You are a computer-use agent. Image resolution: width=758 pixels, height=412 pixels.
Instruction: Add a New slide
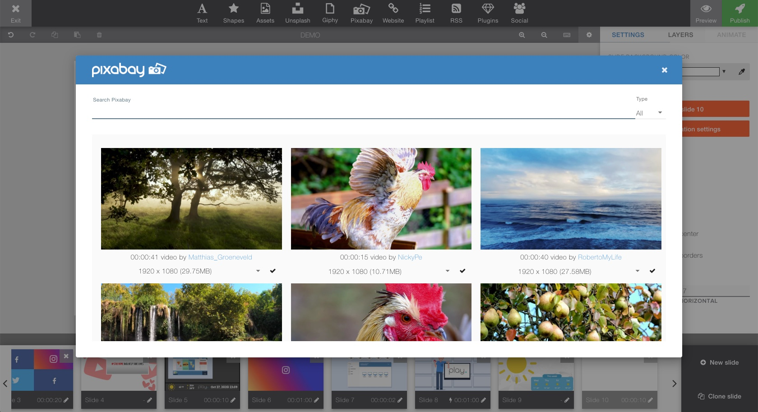720,362
